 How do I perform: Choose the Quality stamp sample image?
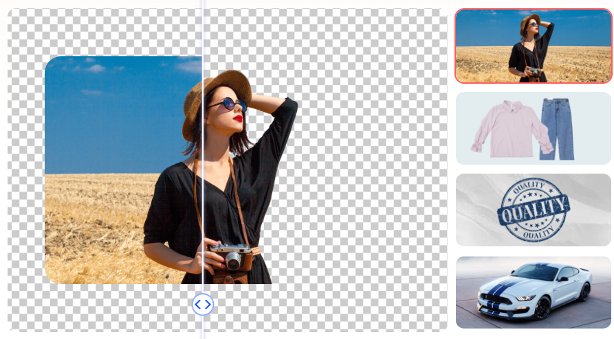(x=533, y=210)
